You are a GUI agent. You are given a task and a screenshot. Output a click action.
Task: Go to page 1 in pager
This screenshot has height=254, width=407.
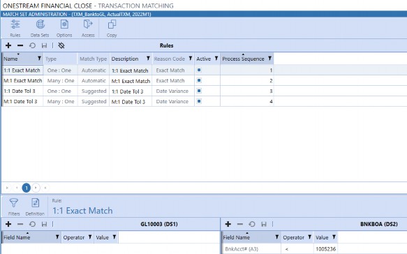click(x=27, y=188)
